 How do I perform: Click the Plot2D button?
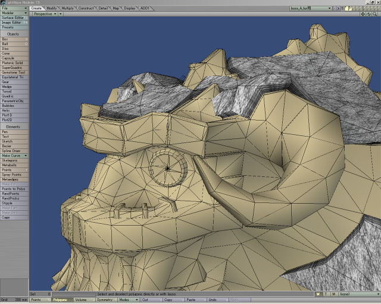coord(14,120)
